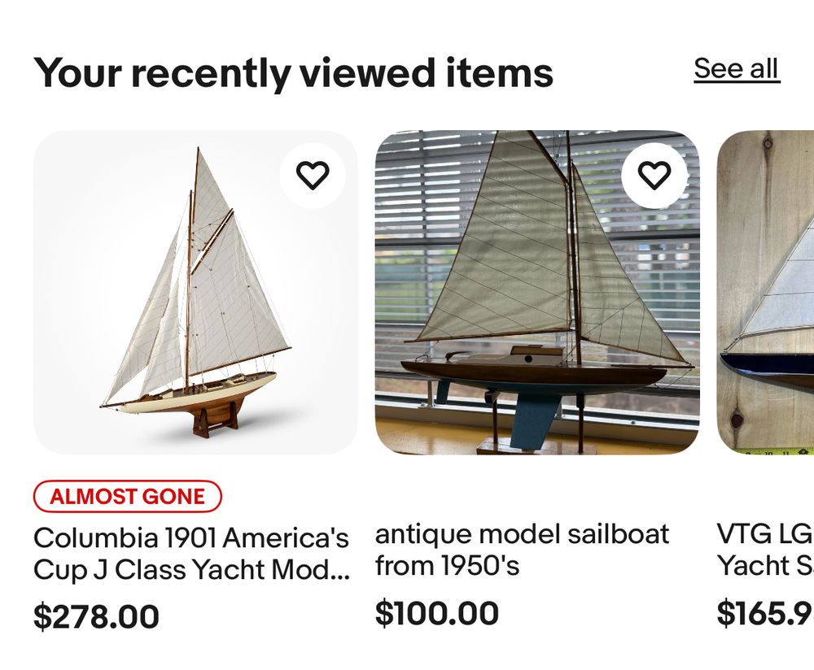The width and height of the screenshot is (814, 670).
Task: Open the Columbia 1901 America's Cup listing title
Action: coord(191,538)
